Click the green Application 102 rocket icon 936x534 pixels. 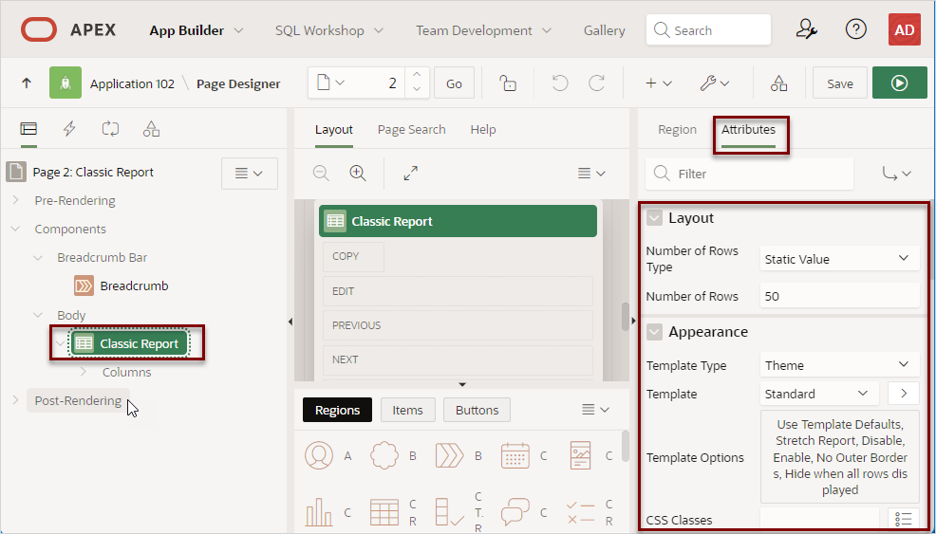pos(66,83)
